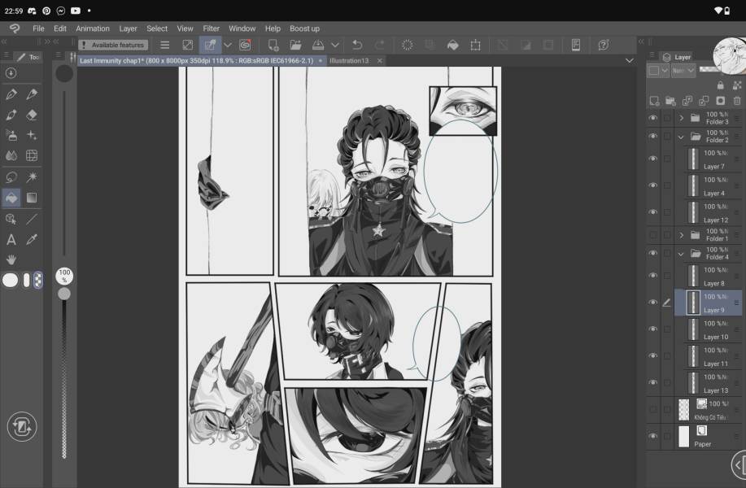Open the Filter menu
Image resolution: width=746 pixels, height=488 pixels.
pos(211,28)
